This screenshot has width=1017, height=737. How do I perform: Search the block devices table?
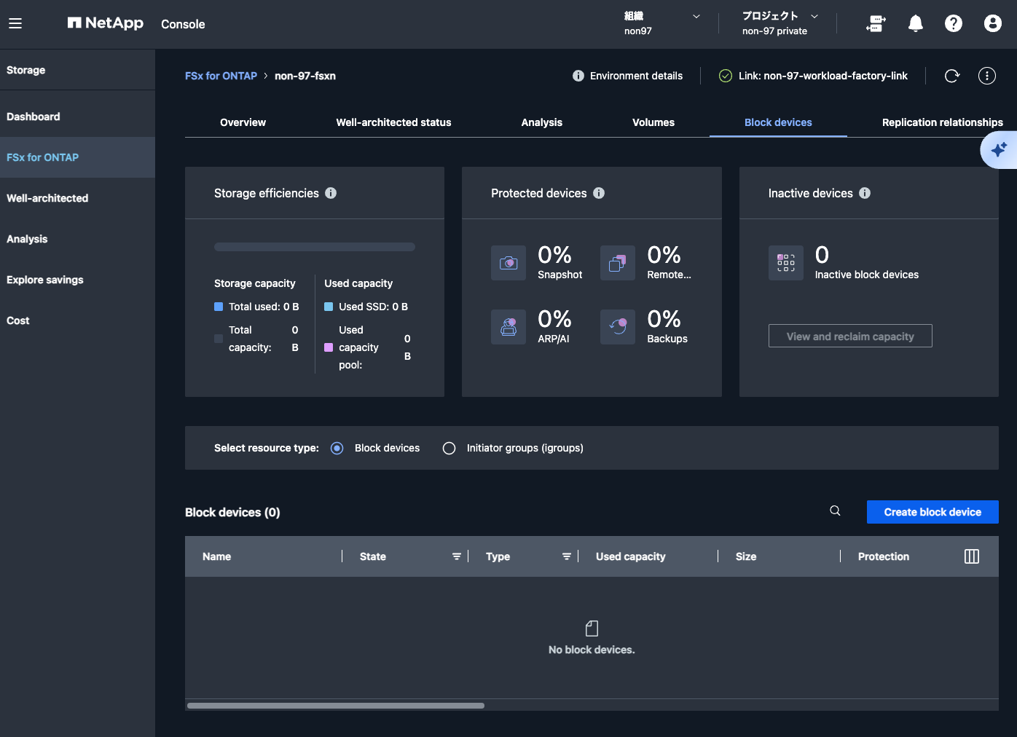click(836, 511)
